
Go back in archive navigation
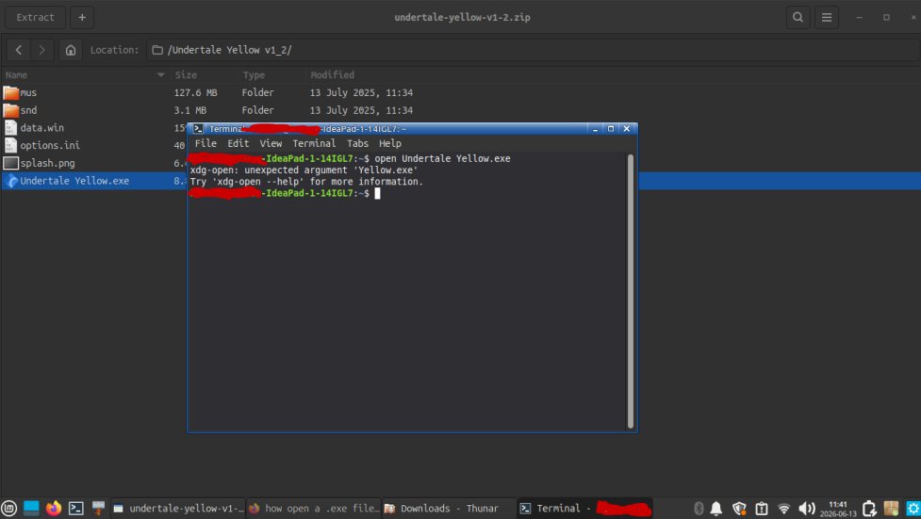19,50
